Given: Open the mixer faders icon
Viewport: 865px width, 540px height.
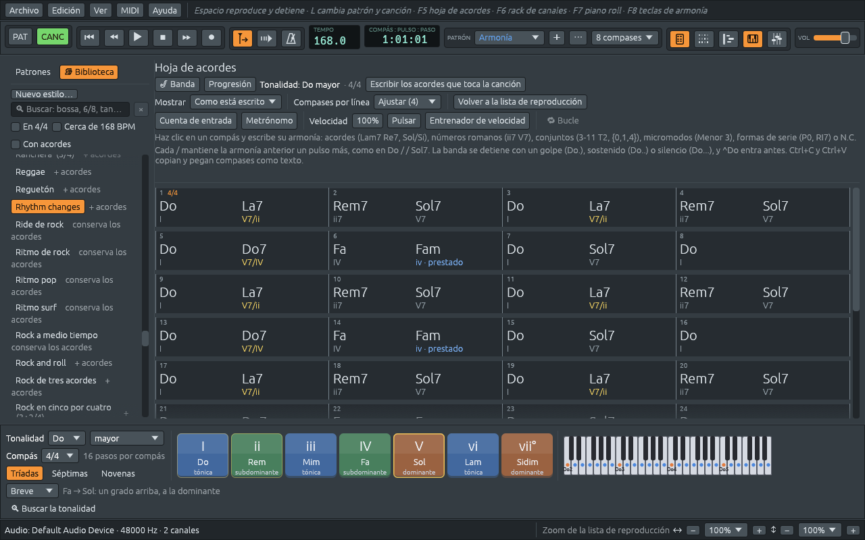Looking at the screenshot, I should click(x=777, y=38).
